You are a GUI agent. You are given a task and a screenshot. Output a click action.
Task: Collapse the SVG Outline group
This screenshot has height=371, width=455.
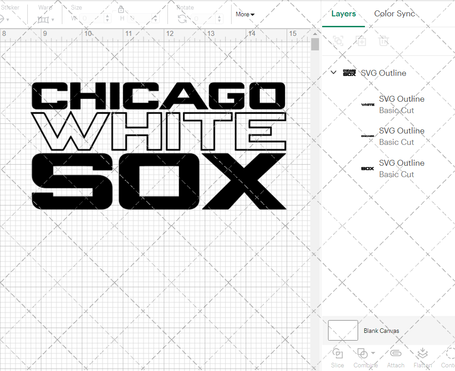click(x=334, y=73)
